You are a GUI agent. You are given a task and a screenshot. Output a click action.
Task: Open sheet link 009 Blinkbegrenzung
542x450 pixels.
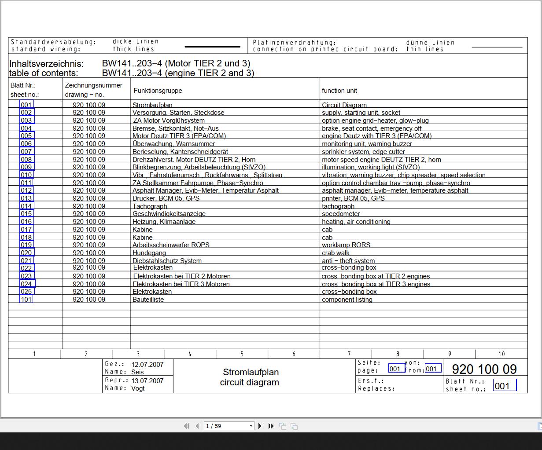pos(26,167)
